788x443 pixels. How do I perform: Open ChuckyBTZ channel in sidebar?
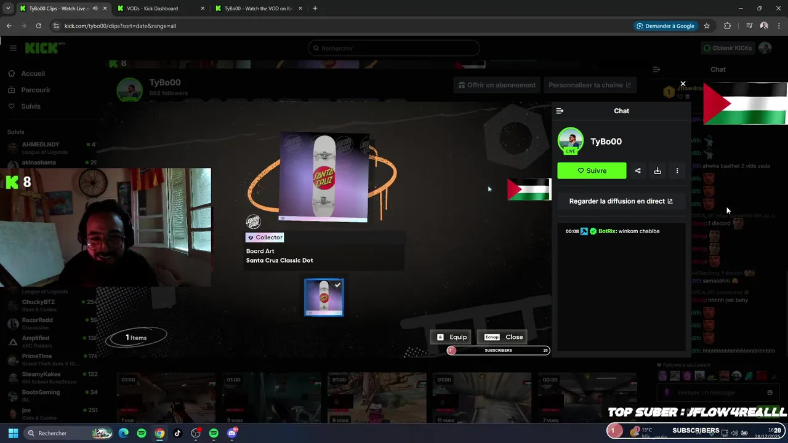tap(52, 305)
